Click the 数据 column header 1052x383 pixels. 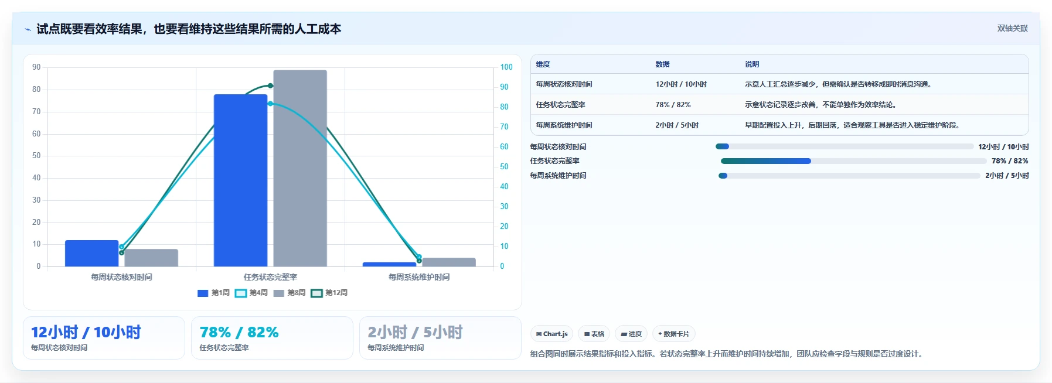[662, 64]
